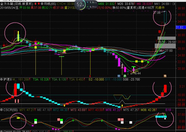Click the 金力永磁 stock title label
Screen dimensions: 186x132
coord(7,3)
